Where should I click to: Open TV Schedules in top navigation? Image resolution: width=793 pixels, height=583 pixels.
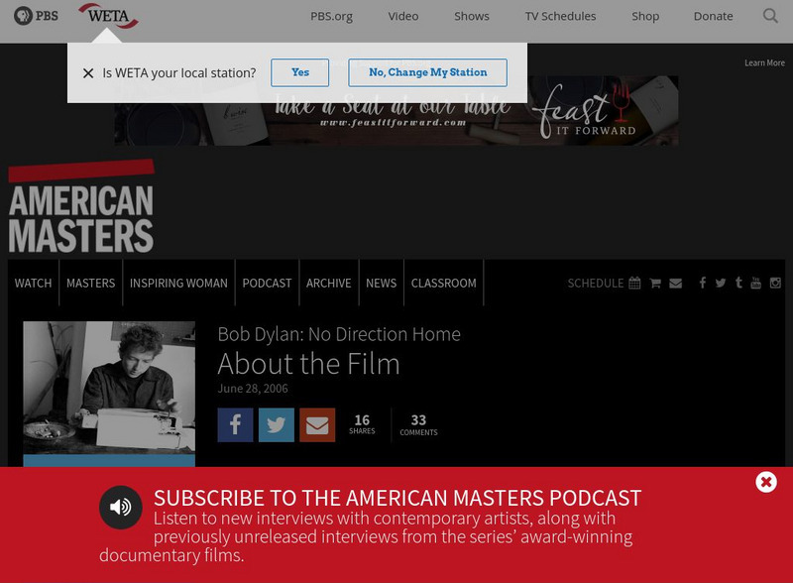[560, 16]
